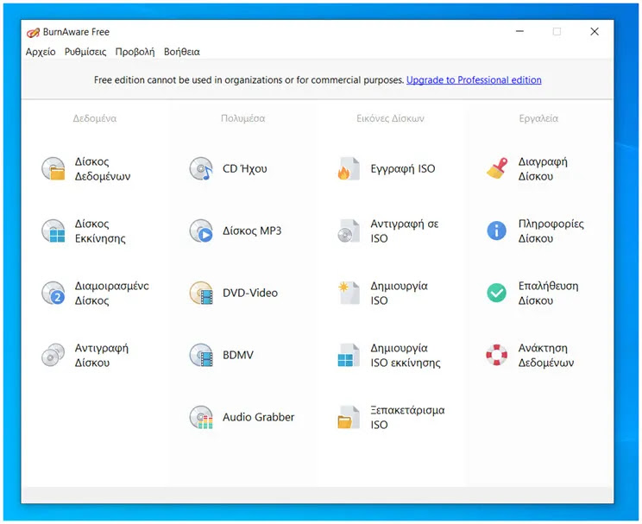Screen dimensions: 642x524
Task: Follow the Upgrade to Professional edition link
Action: (x=474, y=80)
